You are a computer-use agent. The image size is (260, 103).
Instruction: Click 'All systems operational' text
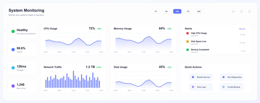click(26, 34)
